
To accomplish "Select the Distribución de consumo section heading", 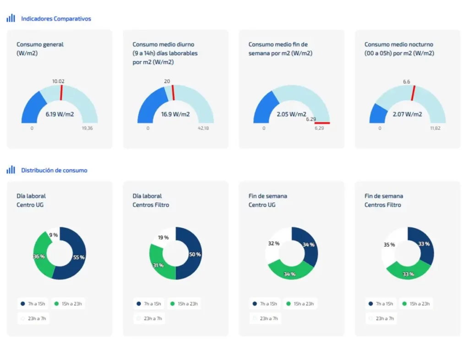I will 54,170.
